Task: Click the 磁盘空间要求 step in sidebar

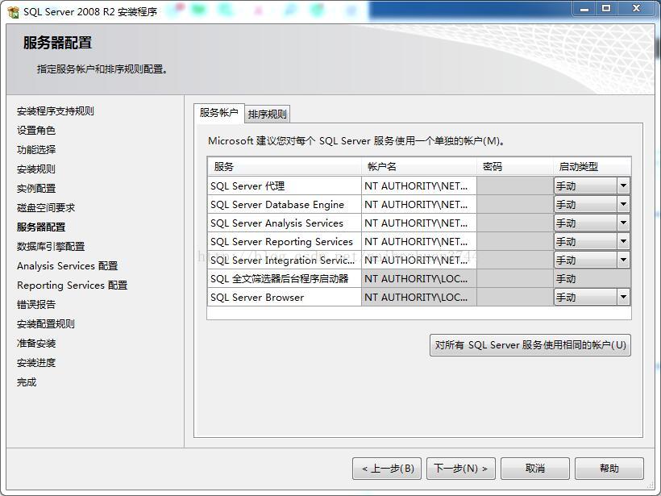Action: coord(45,207)
